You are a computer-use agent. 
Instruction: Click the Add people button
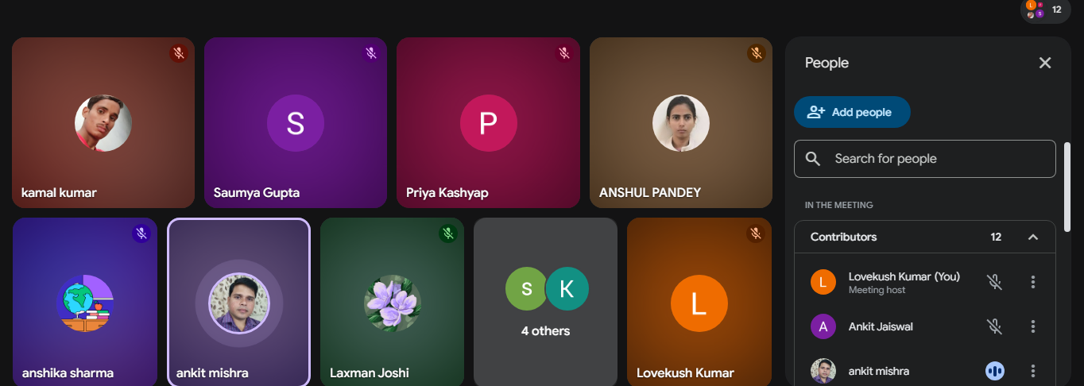(x=852, y=112)
